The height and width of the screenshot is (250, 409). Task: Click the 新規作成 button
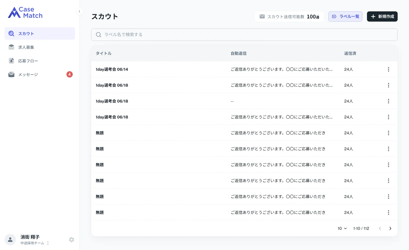click(382, 16)
